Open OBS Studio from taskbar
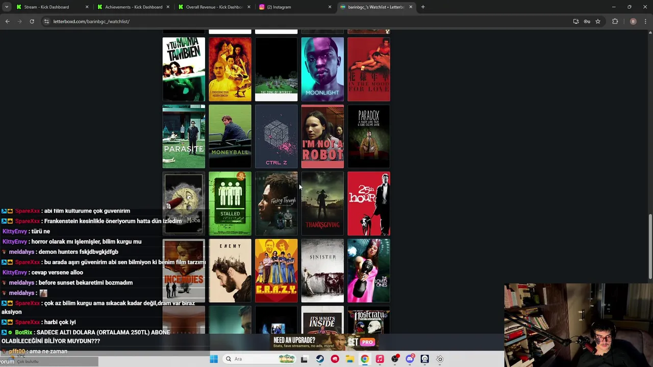 click(x=394, y=359)
